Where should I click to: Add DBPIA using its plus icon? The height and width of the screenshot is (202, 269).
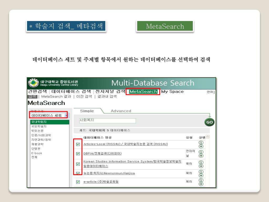click(201, 156)
